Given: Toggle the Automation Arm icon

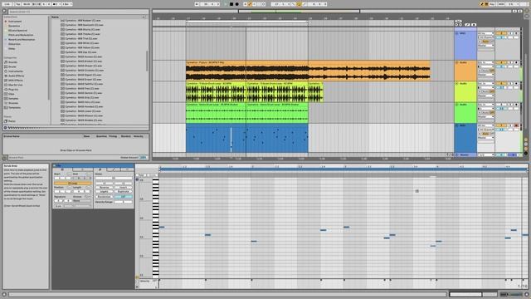Looking at the screenshot, I should [251, 4].
